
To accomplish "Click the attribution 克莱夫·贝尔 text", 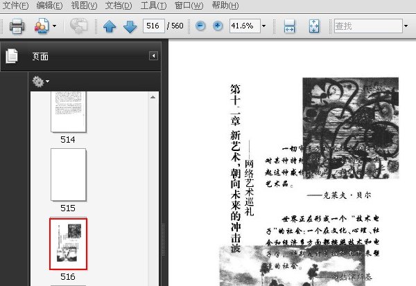I will (x=347, y=195).
